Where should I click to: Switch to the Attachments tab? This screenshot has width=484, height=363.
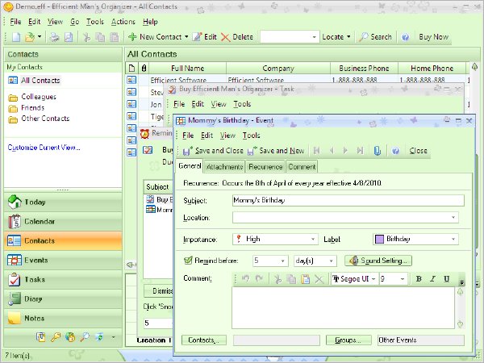[224, 167]
